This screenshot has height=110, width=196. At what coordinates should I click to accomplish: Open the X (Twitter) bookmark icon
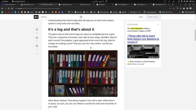[x=66, y=12]
